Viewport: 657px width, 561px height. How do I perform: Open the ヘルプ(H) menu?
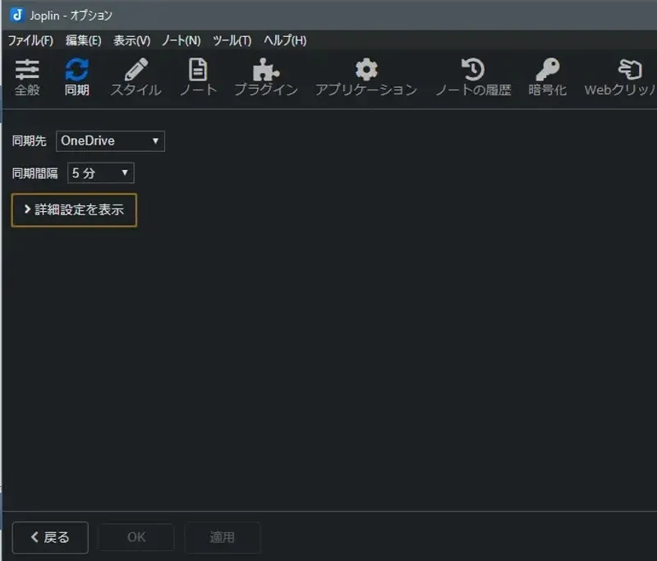point(287,39)
